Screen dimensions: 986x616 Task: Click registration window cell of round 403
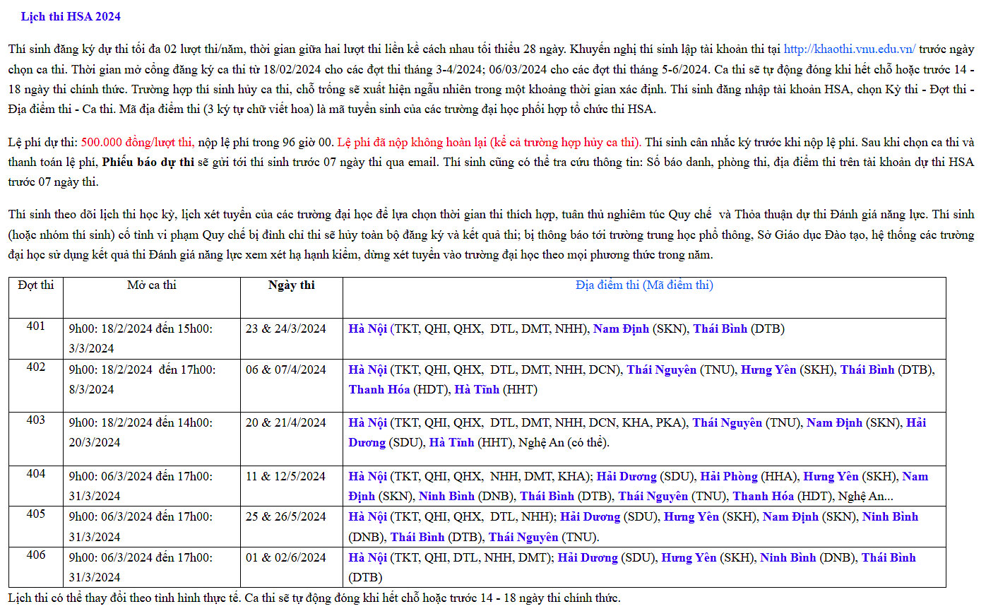(x=152, y=439)
